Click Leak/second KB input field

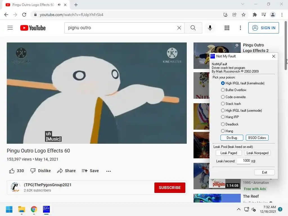coord(244,161)
